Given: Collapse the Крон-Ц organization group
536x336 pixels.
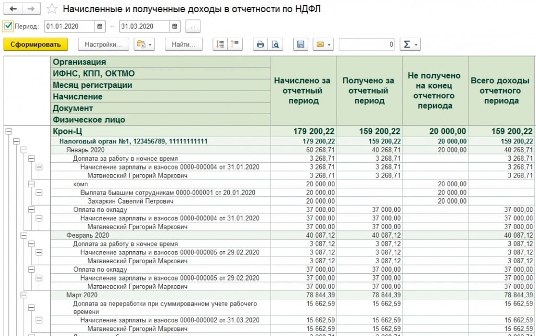Looking at the screenshot, I should point(8,131).
